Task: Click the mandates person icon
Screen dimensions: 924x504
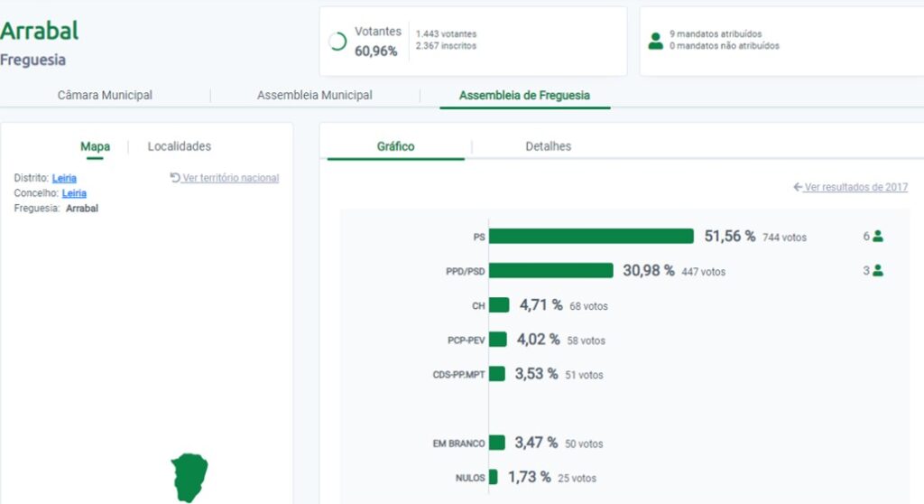Action: tap(655, 41)
